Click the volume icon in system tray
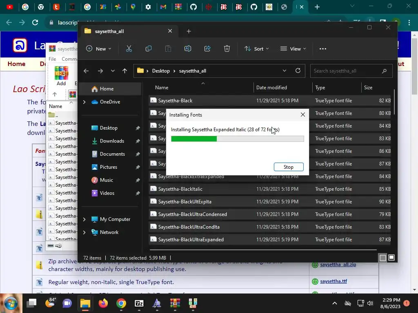The width and height of the screenshot is (418, 313). 370,303
